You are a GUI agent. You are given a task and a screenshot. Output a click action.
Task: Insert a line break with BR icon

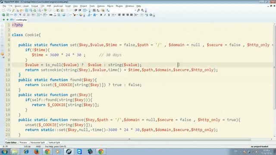click(51, 15)
